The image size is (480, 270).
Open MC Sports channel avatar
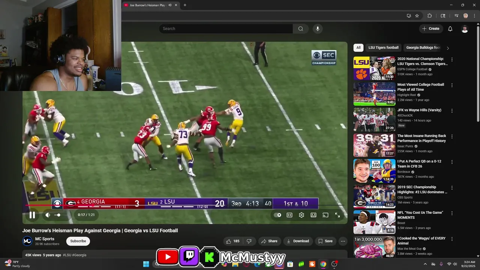pyautogui.click(x=27, y=241)
